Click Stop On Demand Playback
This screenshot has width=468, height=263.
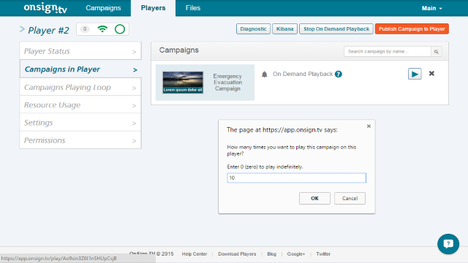pyautogui.click(x=336, y=29)
